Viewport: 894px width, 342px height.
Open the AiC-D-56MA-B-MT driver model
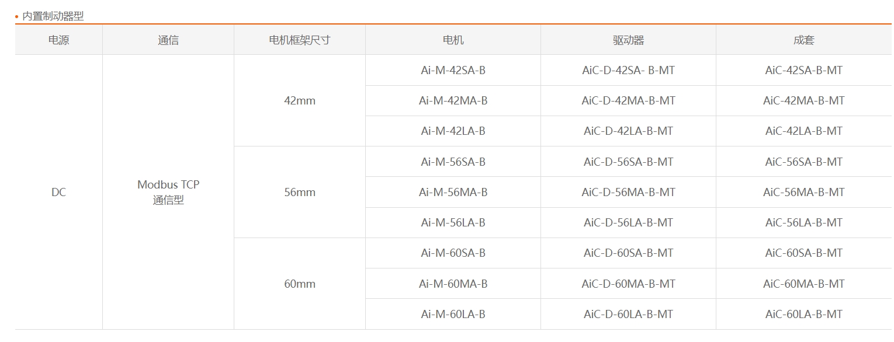(x=628, y=192)
